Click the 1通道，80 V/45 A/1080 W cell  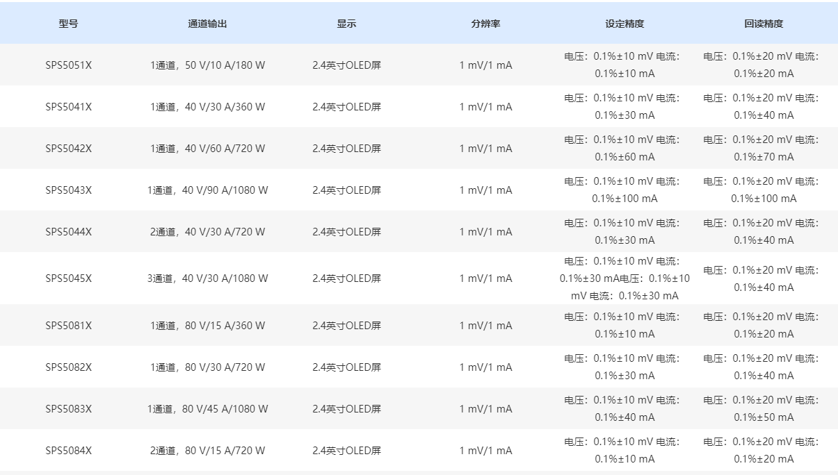pyautogui.click(x=207, y=409)
